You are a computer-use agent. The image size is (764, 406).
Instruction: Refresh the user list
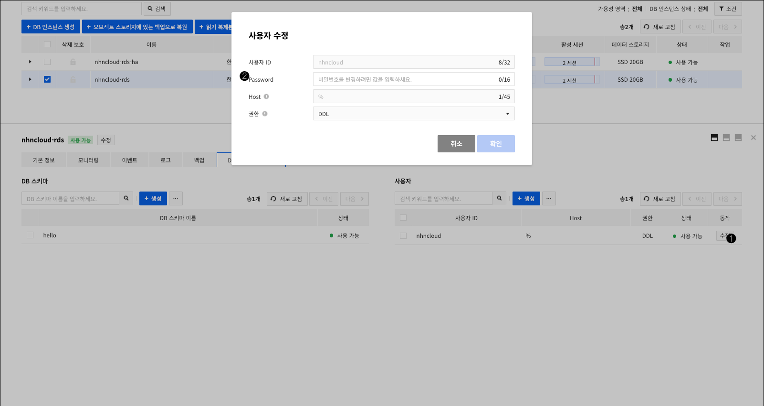[660, 199]
